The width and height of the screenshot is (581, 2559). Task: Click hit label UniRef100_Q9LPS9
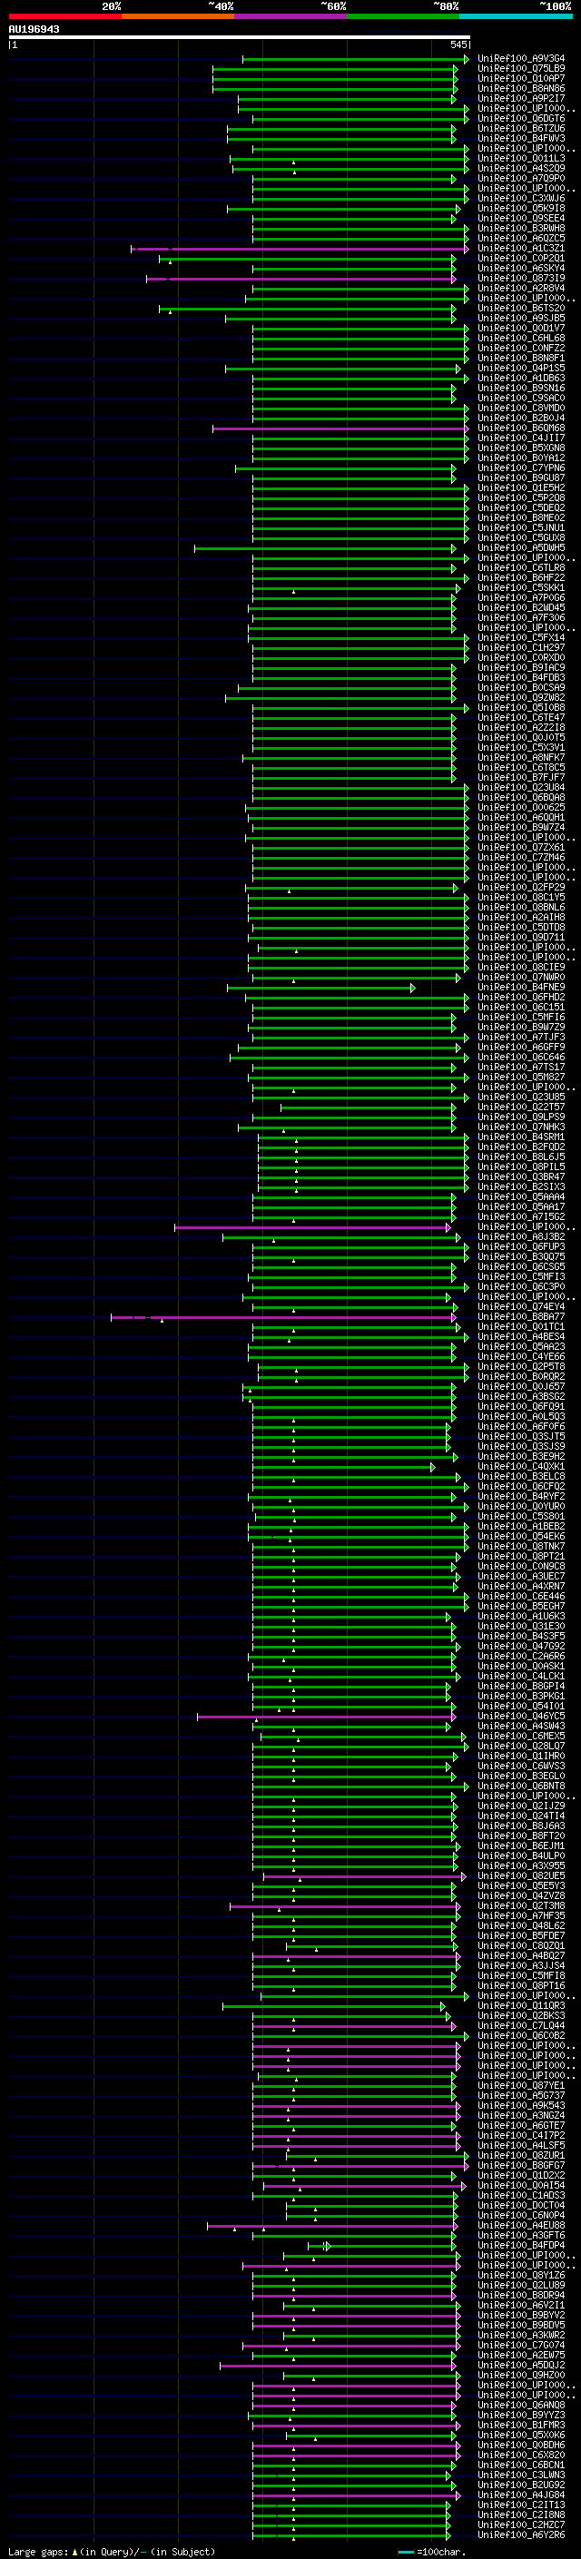(521, 1117)
